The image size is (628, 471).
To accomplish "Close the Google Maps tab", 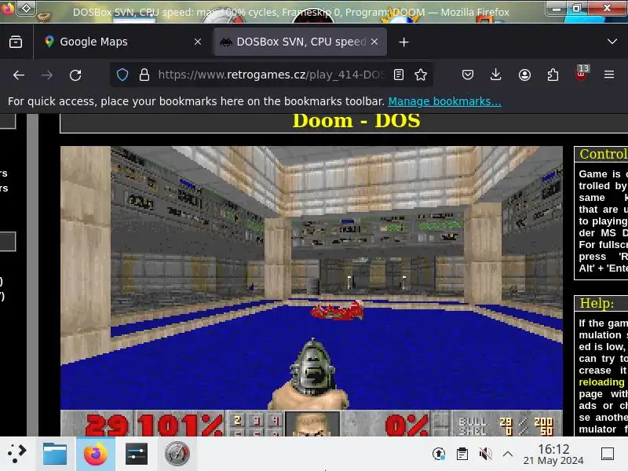I will tap(198, 42).
